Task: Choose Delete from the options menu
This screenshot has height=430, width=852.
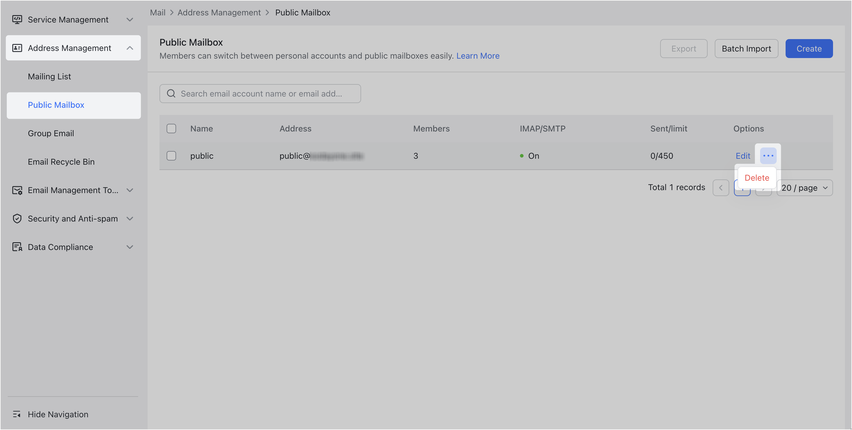Action: pos(757,178)
